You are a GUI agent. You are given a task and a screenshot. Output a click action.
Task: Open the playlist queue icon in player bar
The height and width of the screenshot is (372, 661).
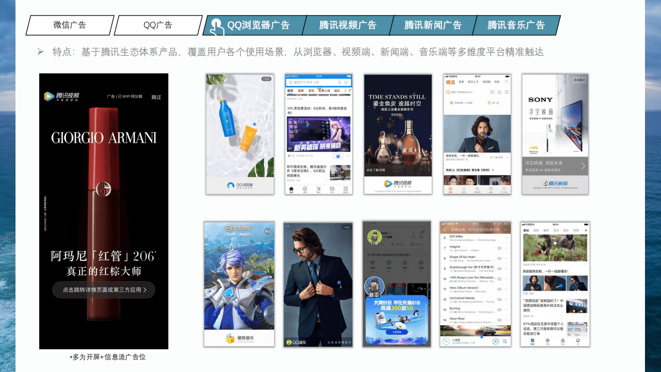point(505,342)
